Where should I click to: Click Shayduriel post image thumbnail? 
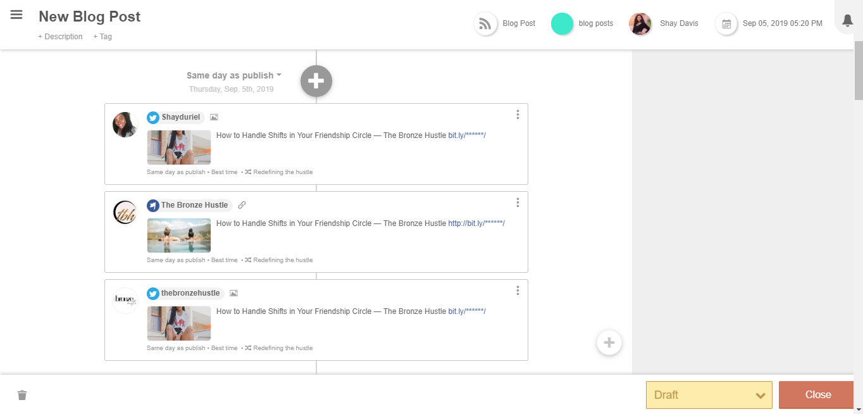click(179, 147)
